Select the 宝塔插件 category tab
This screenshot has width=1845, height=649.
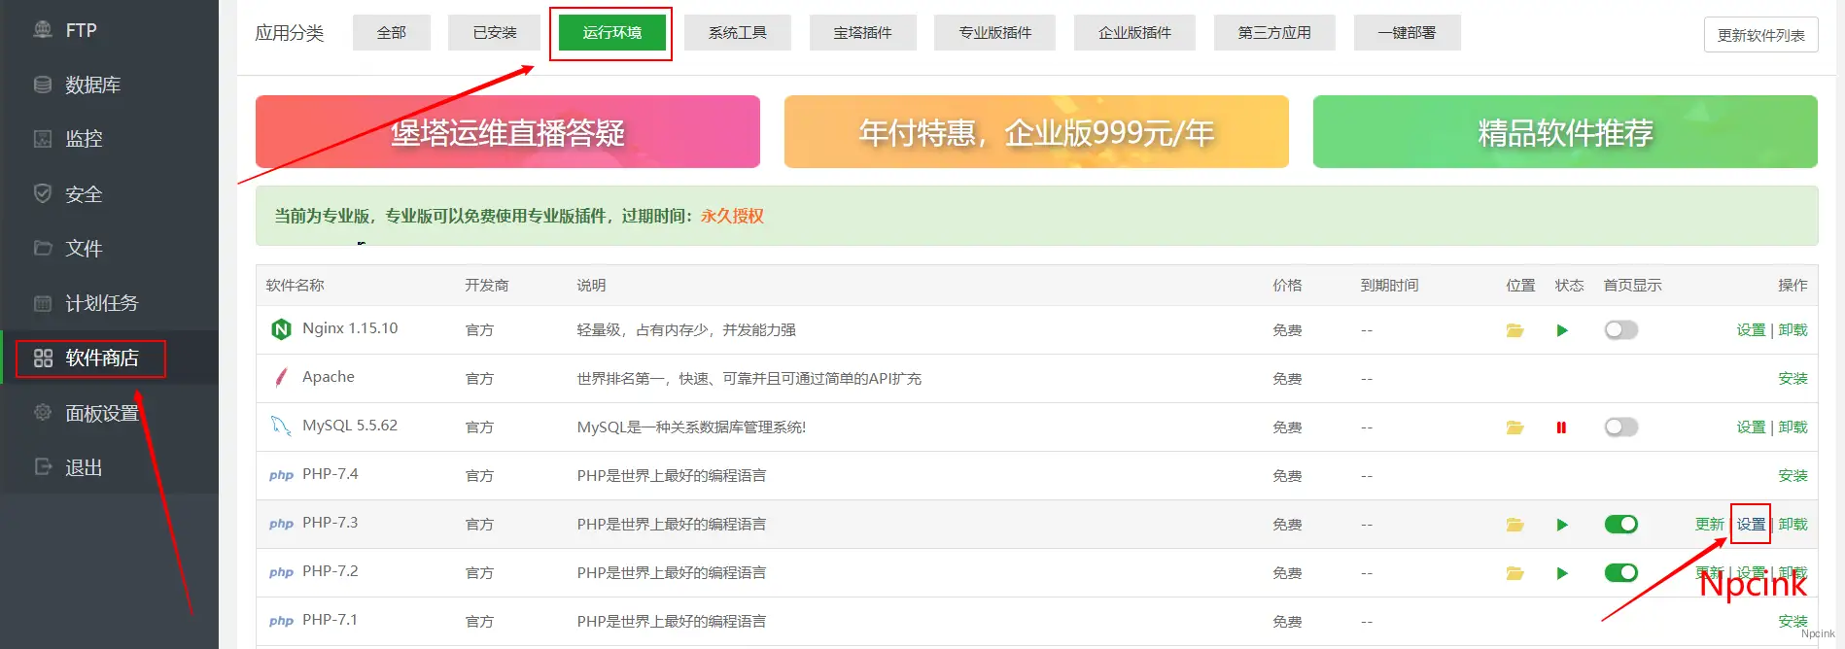pyautogui.click(x=862, y=32)
